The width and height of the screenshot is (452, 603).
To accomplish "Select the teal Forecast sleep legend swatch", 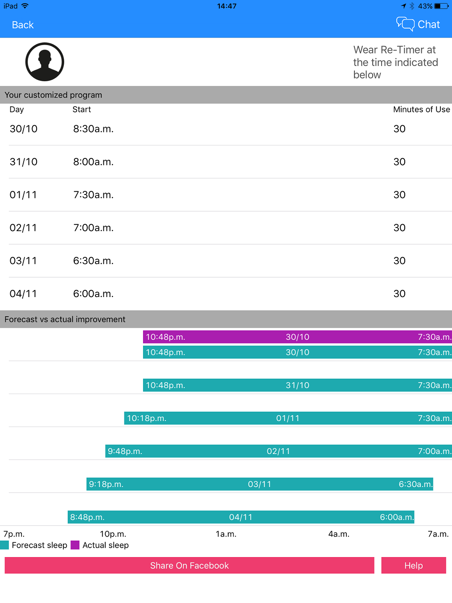I will tap(4, 545).
